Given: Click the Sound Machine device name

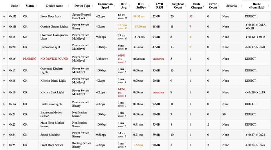Looking at the screenshot, I should click(50, 135).
